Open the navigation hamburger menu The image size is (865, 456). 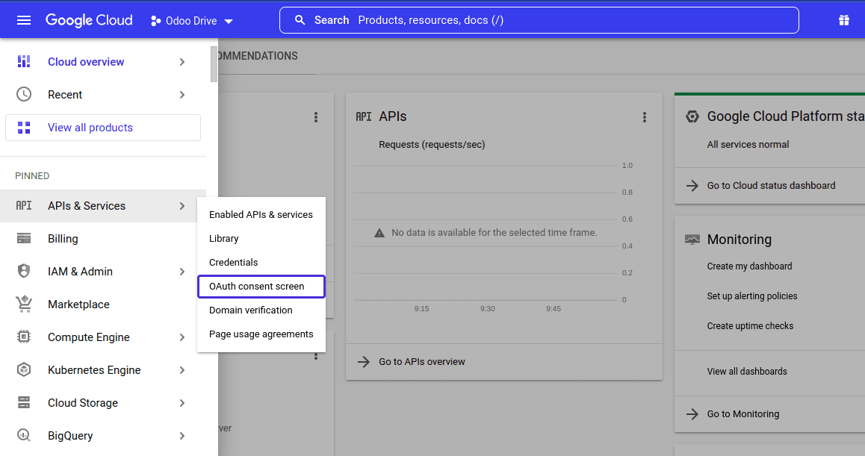pyautogui.click(x=23, y=20)
